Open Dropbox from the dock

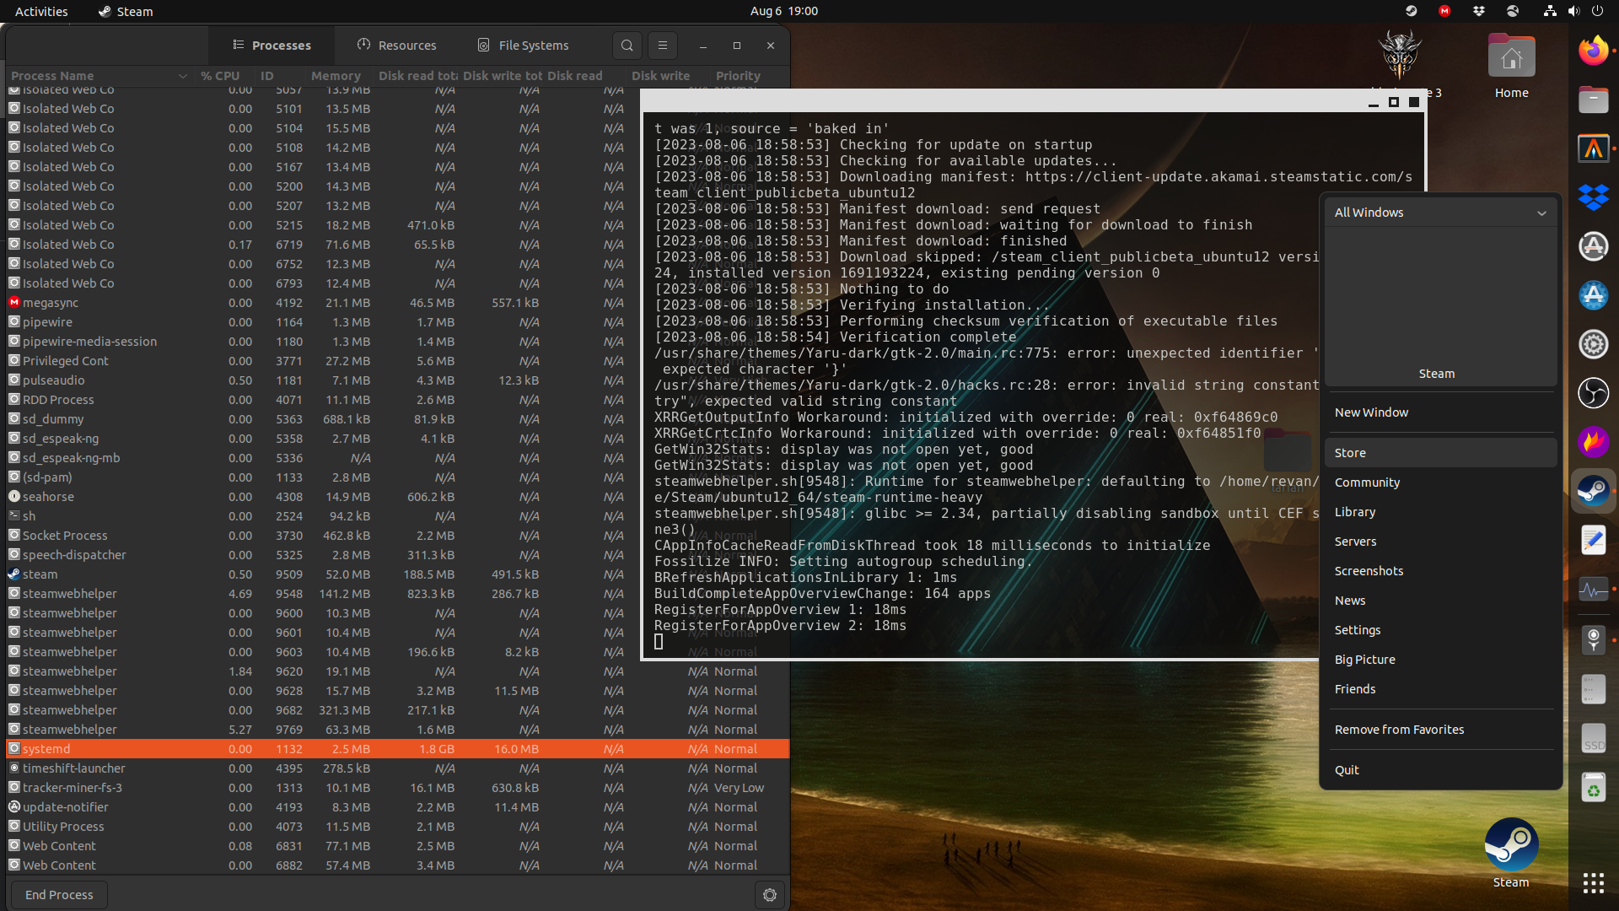pos(1594,197)
